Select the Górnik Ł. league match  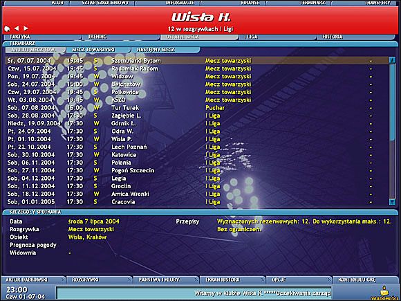click(197, 123)
